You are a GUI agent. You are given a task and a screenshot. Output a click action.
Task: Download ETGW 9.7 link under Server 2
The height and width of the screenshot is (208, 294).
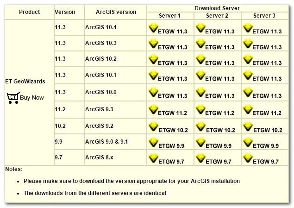click(219, 161)
